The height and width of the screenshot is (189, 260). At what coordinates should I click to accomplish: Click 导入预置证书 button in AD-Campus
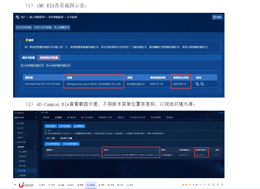(79, 126)
